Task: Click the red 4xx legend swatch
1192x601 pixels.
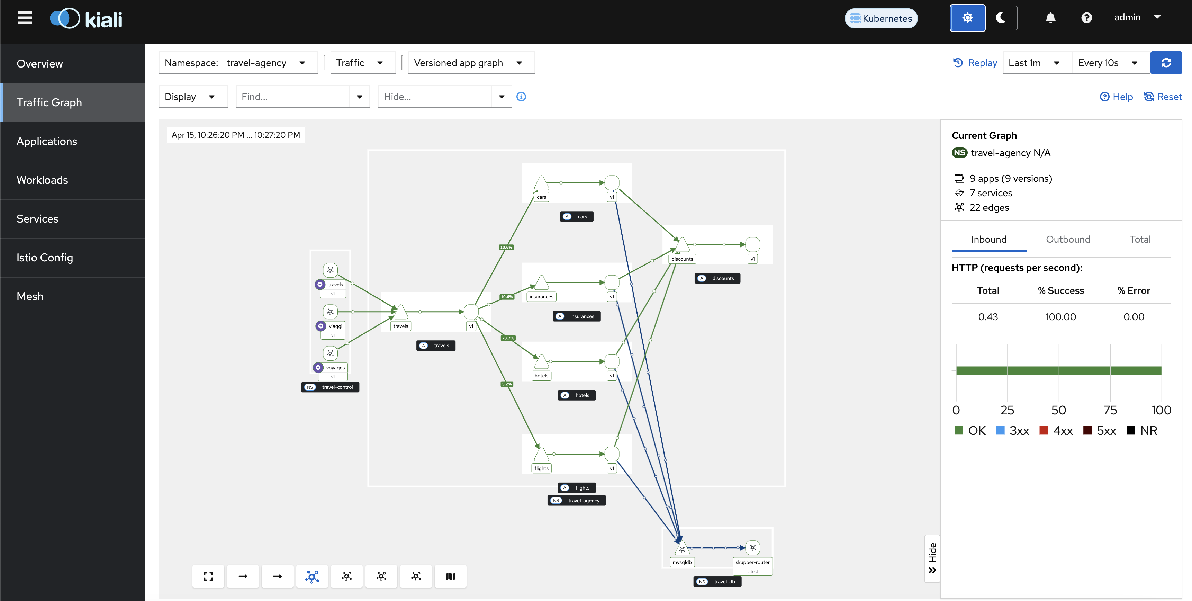Action: coord(1044,431)
